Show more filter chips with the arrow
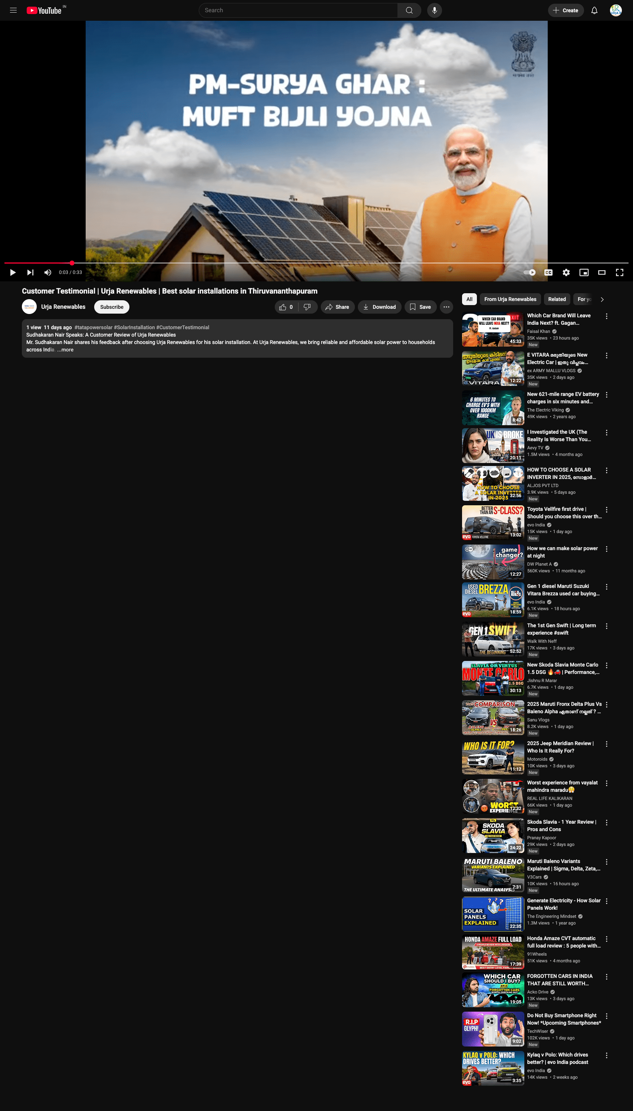Viewport: 633px width, 1111px height. [602, 300]
